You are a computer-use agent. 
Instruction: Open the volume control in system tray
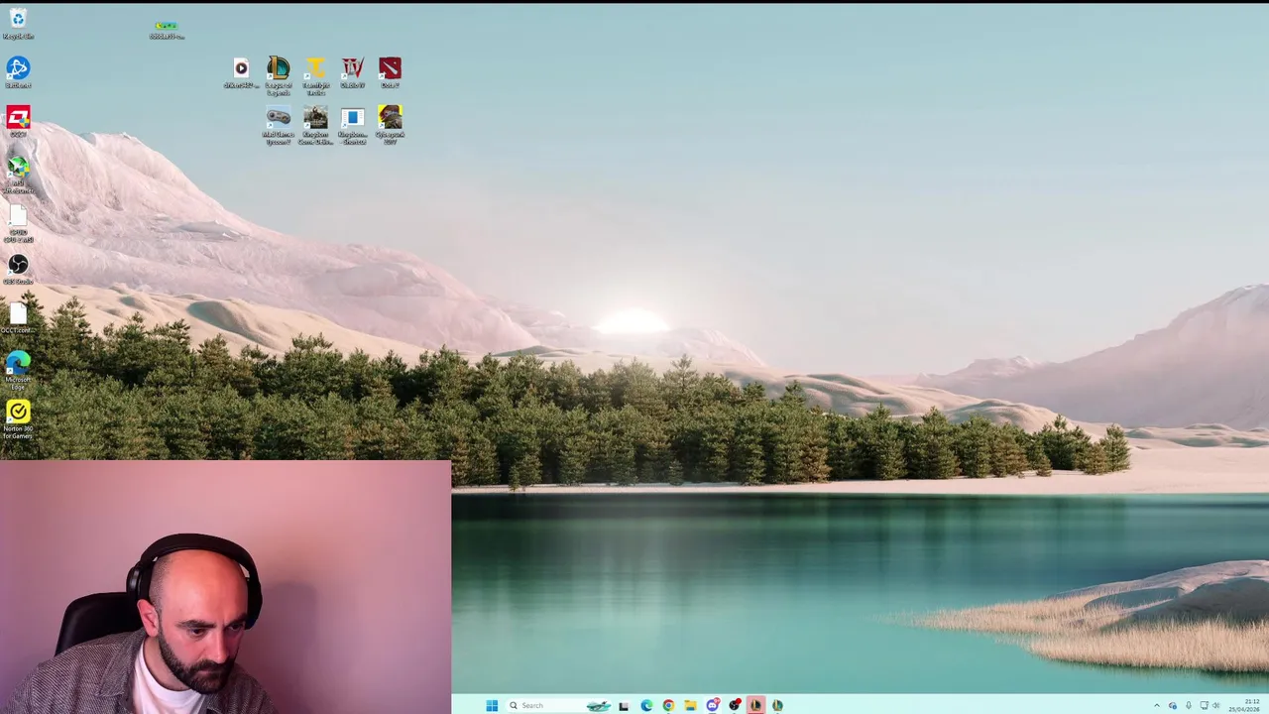1217,705
